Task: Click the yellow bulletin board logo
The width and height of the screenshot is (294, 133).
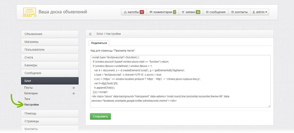Action: click(x=30, y=12)
